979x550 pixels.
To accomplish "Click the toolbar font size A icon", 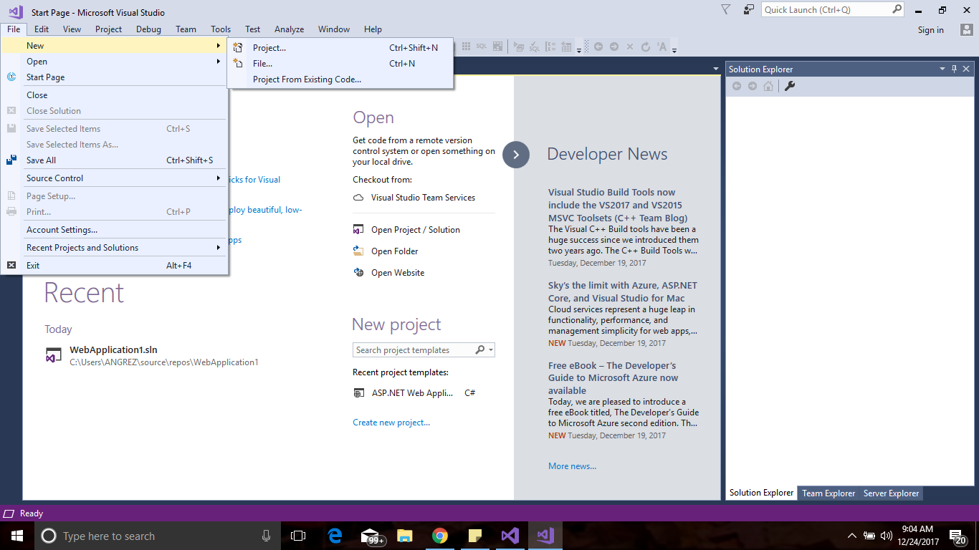I will [x=662, y=47].
